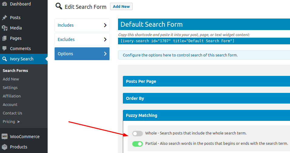Click the 'Edit Search Form' heading
Viewport: 290px width, 153px height.
coord(86,7)
